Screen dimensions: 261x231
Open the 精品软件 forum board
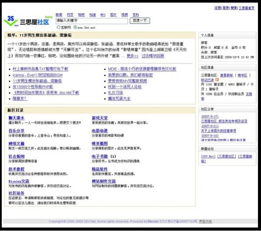[100, 169]
